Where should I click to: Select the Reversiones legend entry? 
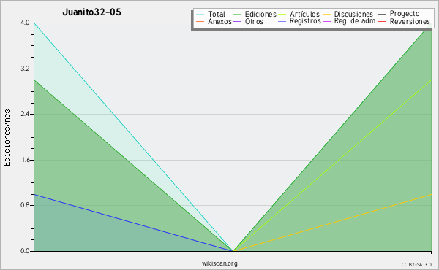(410, 21)
